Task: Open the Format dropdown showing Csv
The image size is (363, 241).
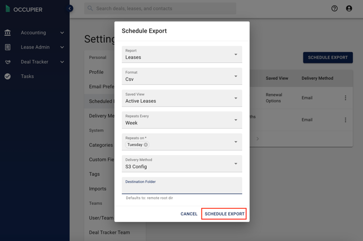Action: pos(182,76)
